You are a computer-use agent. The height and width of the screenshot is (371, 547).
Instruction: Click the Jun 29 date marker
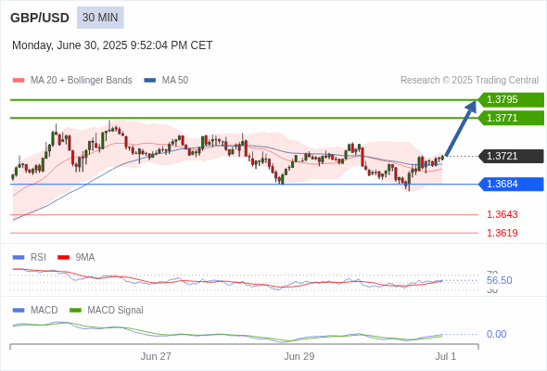point(299,356)
